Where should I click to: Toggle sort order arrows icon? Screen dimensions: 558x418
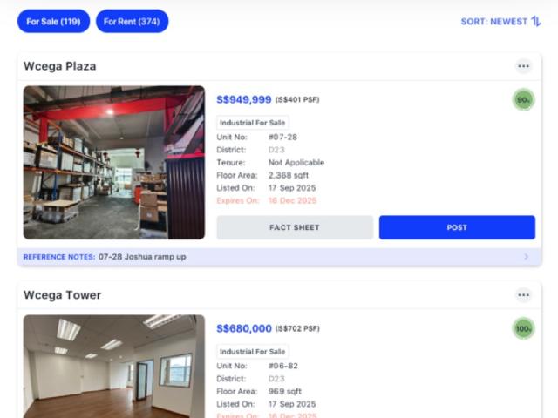536,21
